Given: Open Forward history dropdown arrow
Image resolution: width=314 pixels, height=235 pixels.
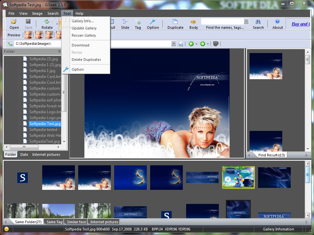Looking at the screenshot, I should point(208,44).
